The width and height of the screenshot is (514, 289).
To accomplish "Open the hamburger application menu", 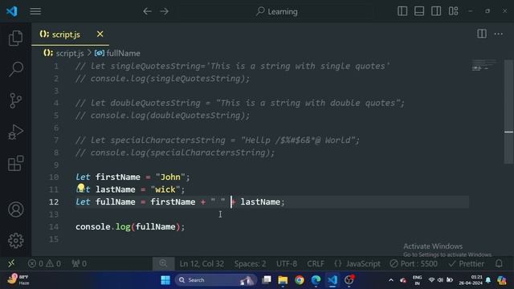I will pyautogui.click(x=35, y=11).
